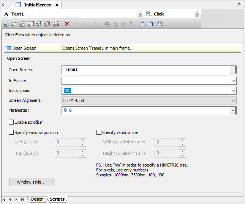Check Specify window position

click(11, 132)
